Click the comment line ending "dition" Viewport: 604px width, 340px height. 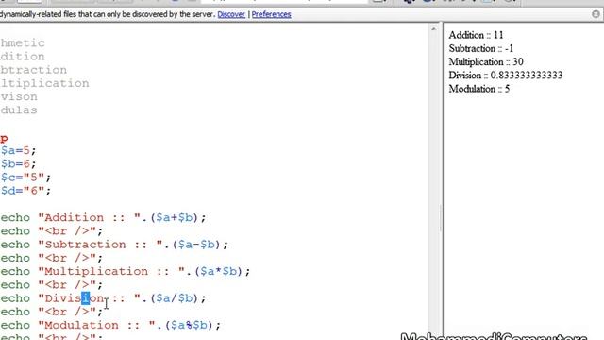pyautogui.click(x=23, y=57)
